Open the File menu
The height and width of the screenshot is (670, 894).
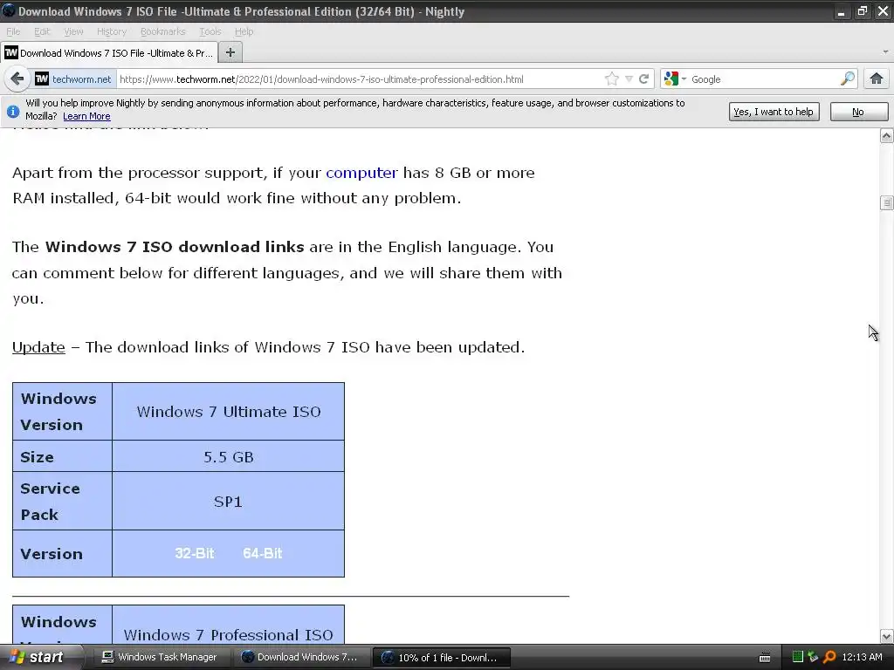point(13,31)
